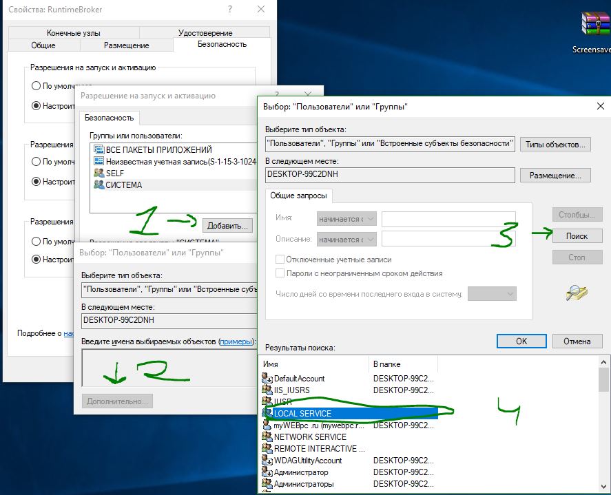Click the СИСТЕМА group icon in list

(x=99, y=185)
